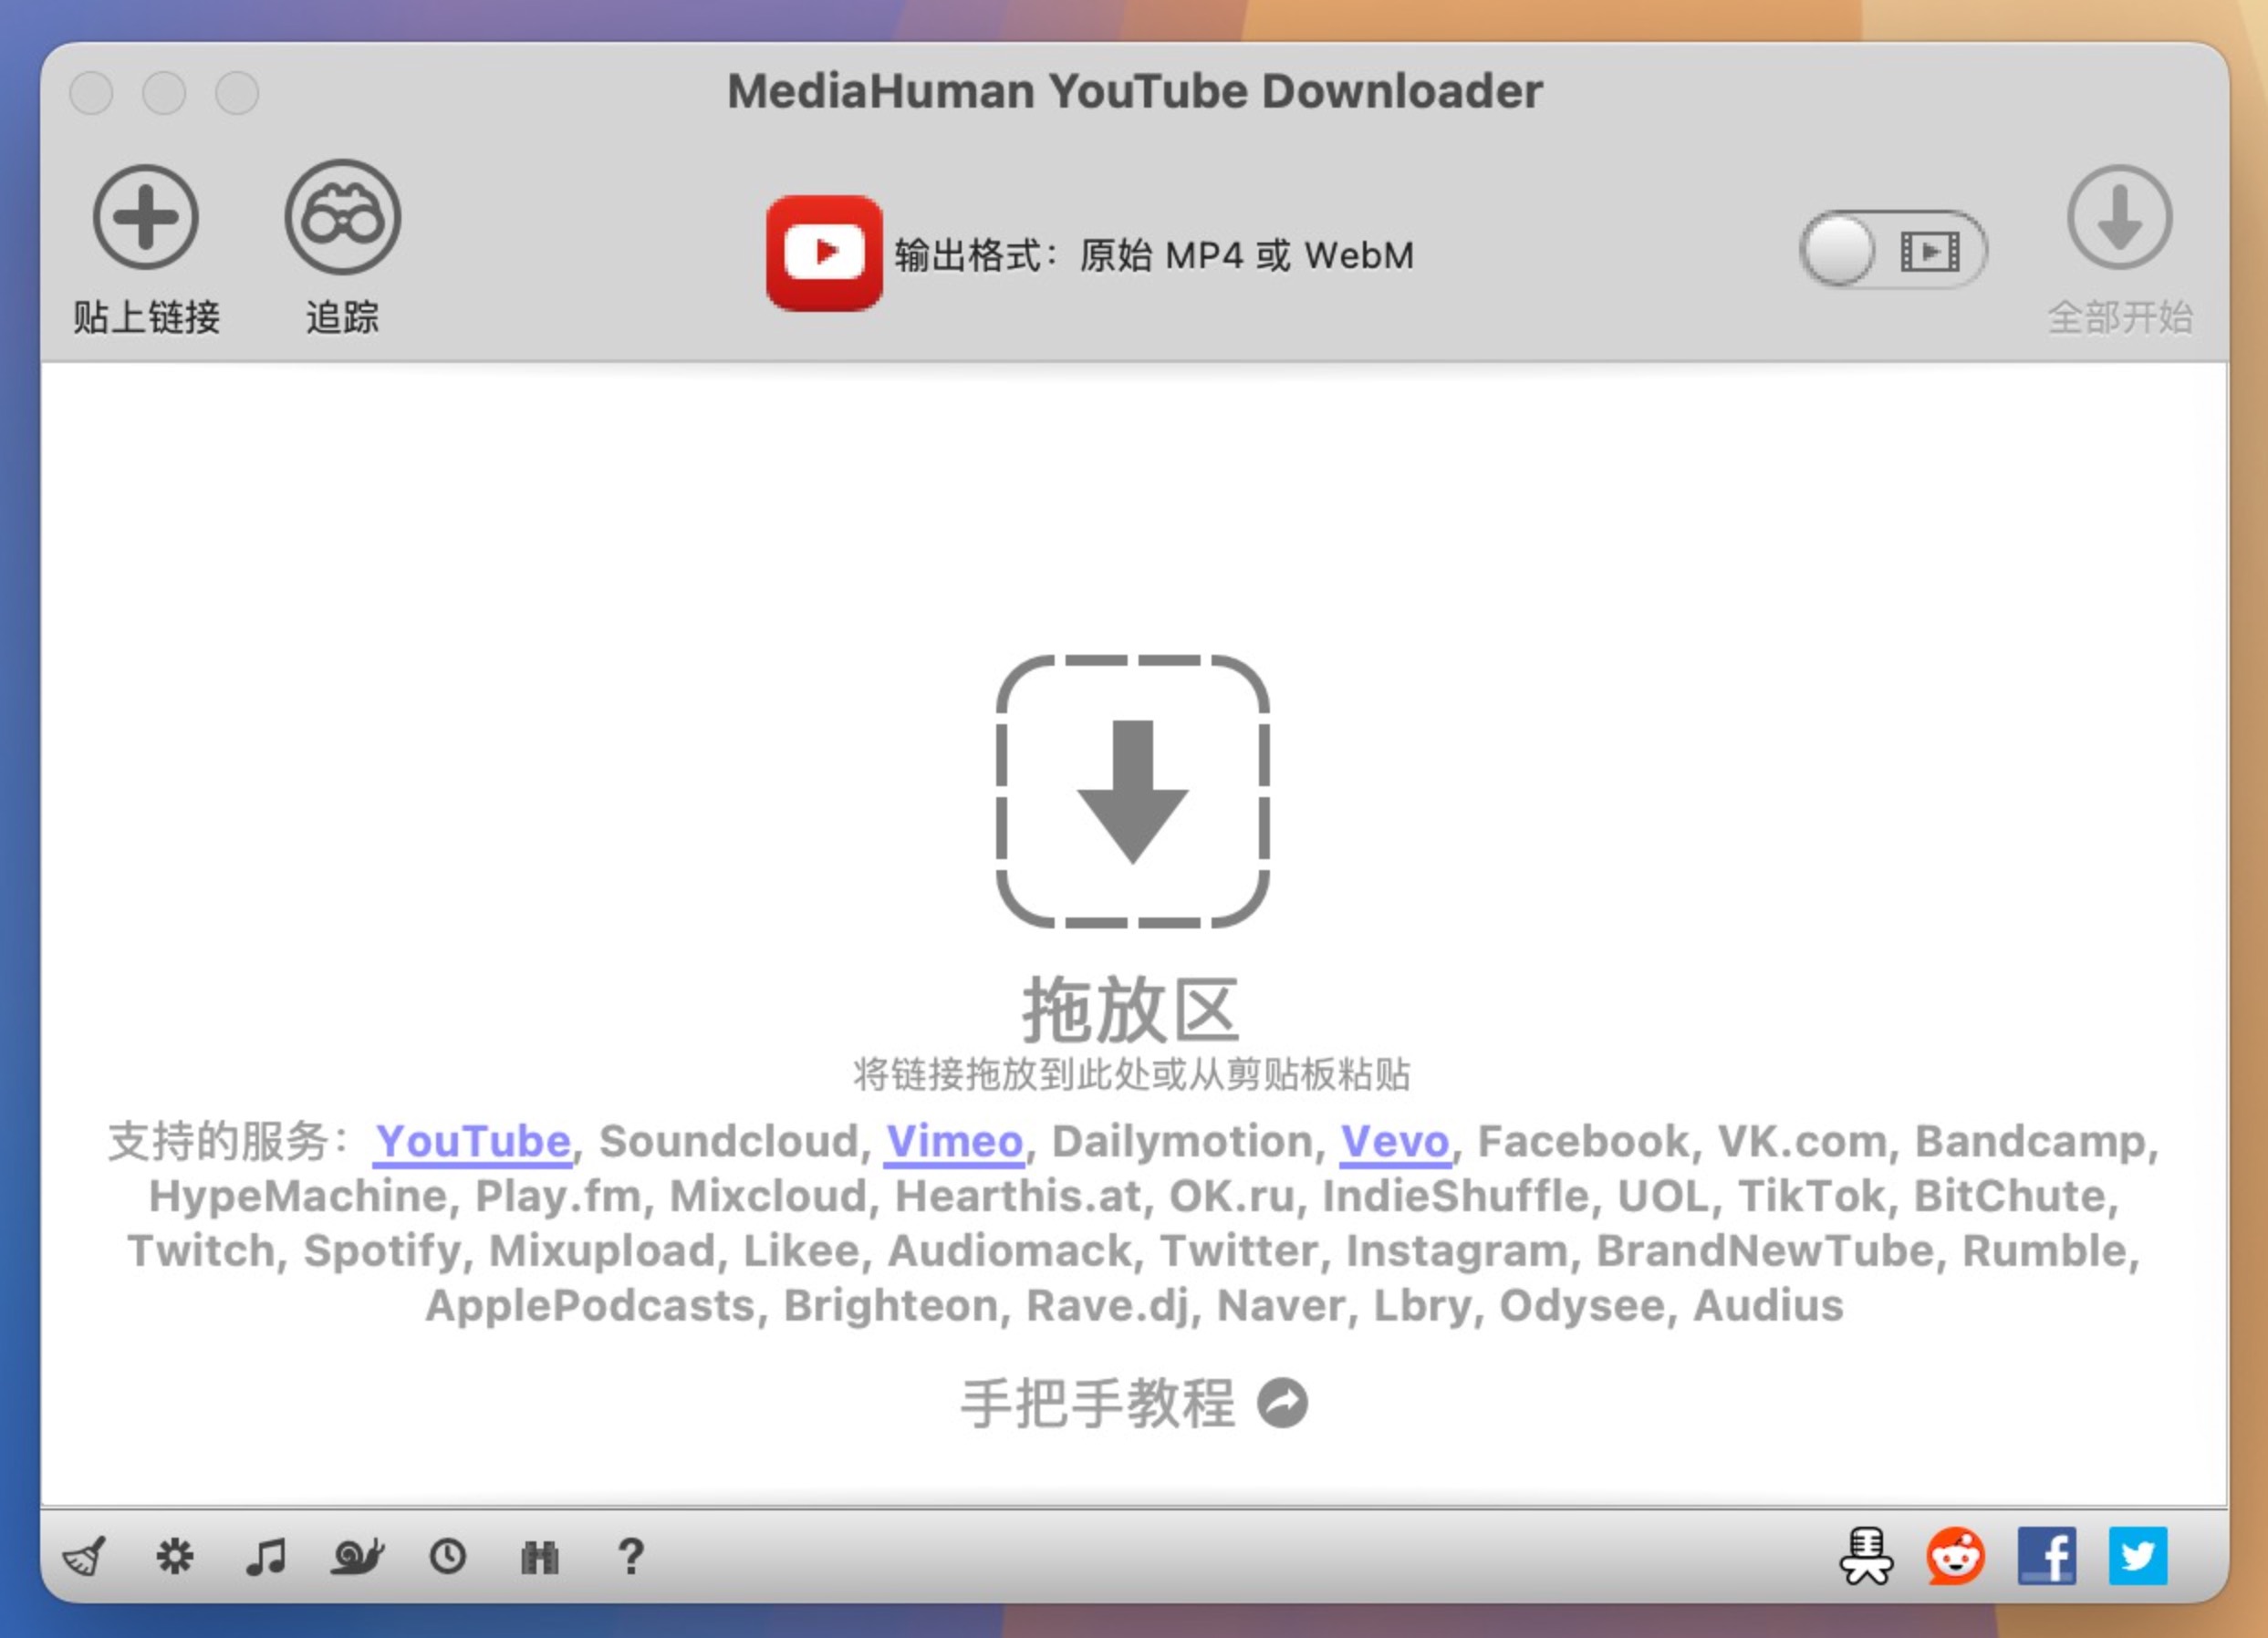This screenshot has width=2268, height=1638.
Task: Click the 全部开始 label
Action: click(2120, 317)
